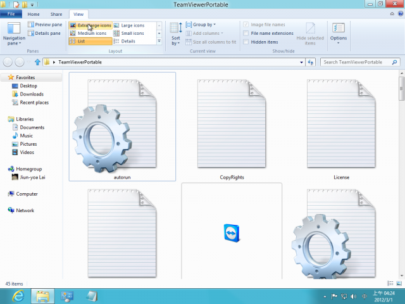Switch to details view in status bar
405x304 pixels.
click(390, 284)
